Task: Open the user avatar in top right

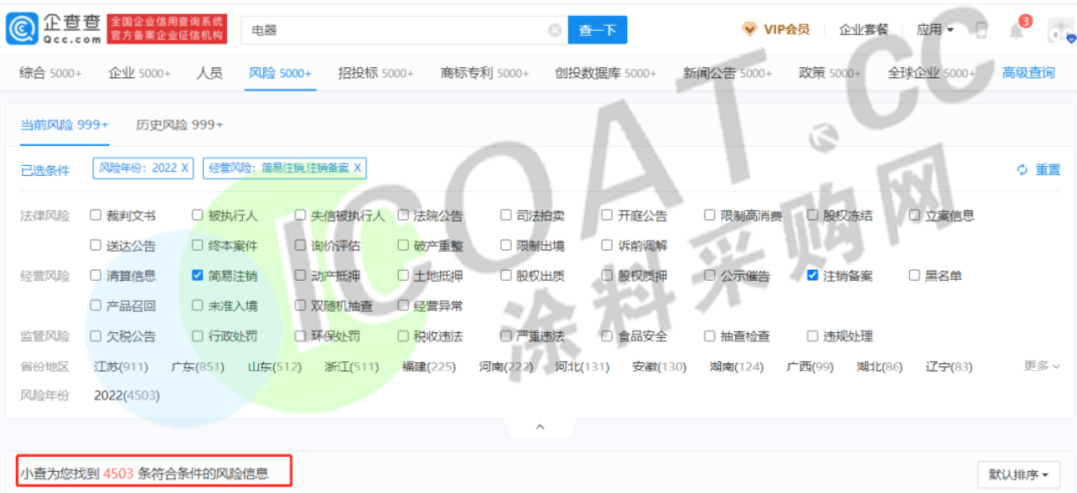Action: pyautogui.click(x=1058, y=30)
